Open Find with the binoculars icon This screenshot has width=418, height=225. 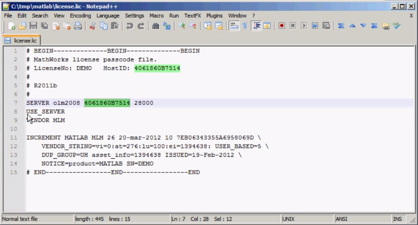(x=156, y=26)
